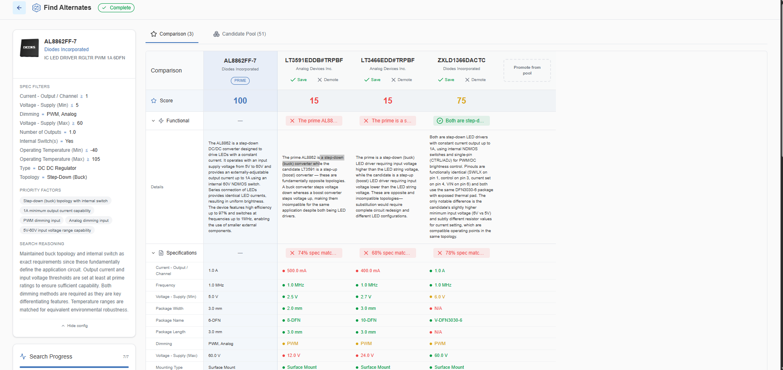Image resolution: width=783 pixels, height=370 pixels.
Task: Click the 400.0 mA output current value
Action: [370, 271]
